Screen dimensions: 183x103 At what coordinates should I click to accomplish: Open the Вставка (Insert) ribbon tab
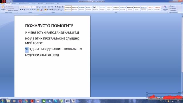coord(14,4)
